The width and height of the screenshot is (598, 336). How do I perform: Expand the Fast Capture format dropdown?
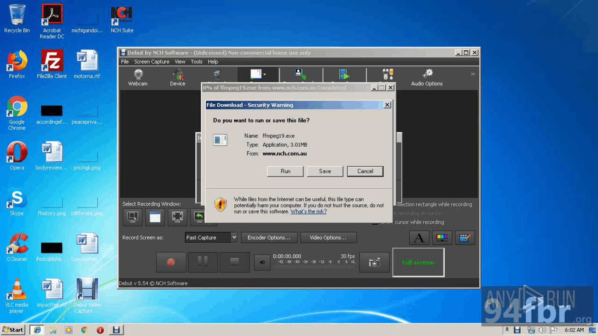coord(234,238)
